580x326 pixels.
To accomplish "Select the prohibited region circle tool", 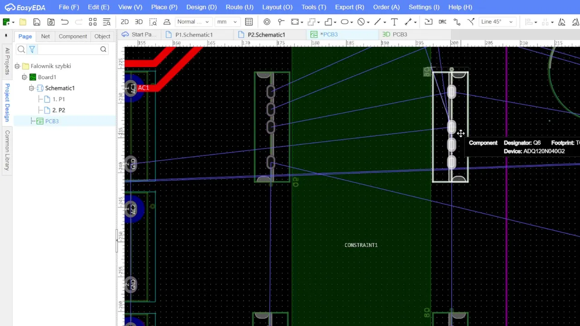I will (x=361, y=22).
